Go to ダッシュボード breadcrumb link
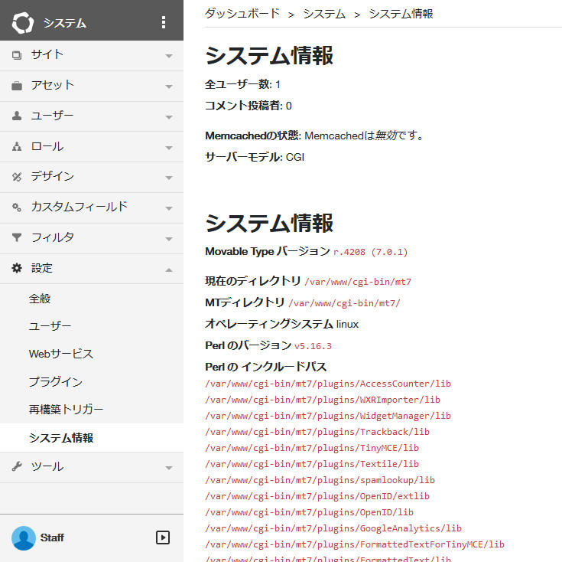This screenshot has height=562, width=562. click(242, 14)
